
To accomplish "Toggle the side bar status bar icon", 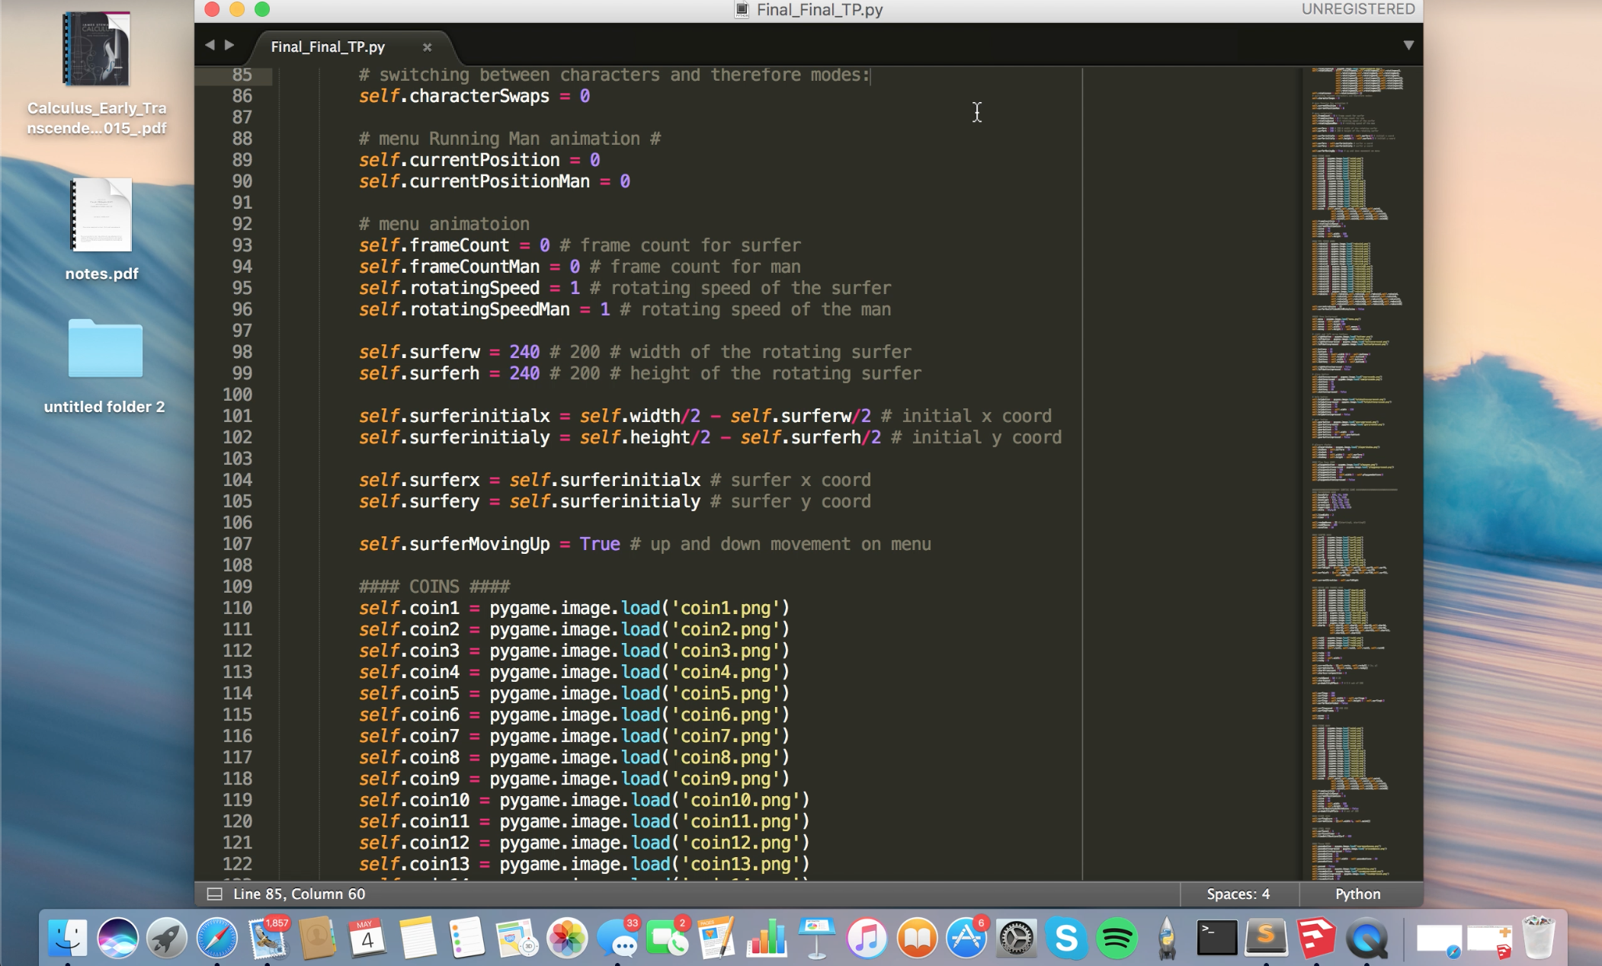I will (215, 894).
